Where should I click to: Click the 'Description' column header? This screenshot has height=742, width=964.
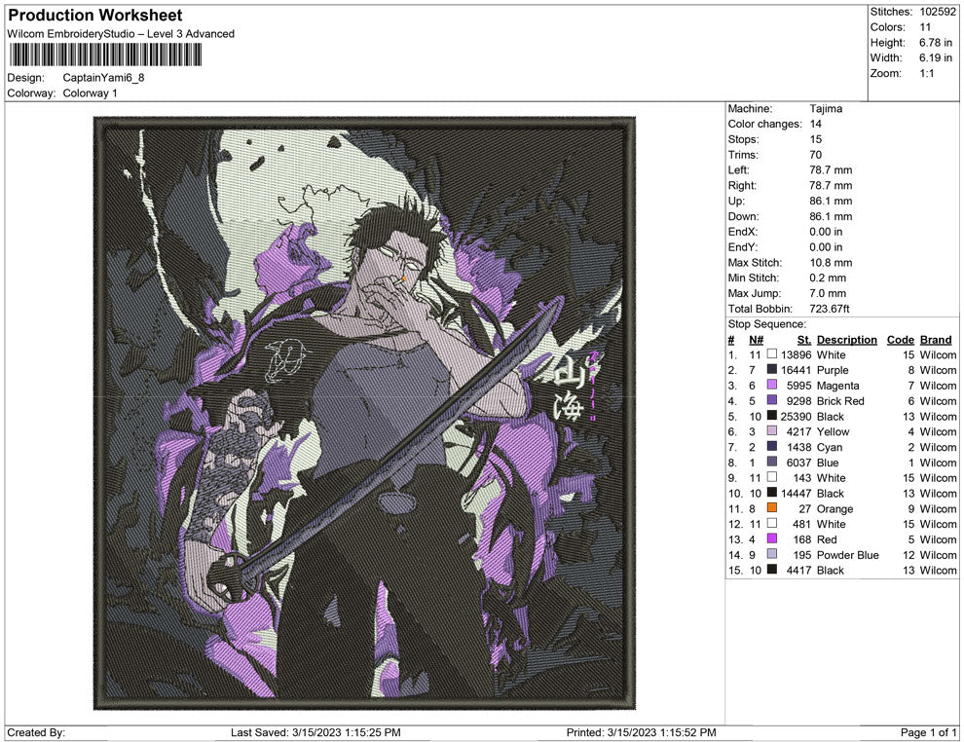point(846,340)
